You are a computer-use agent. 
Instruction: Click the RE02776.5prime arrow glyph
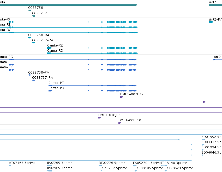click(x=100, y=166)
